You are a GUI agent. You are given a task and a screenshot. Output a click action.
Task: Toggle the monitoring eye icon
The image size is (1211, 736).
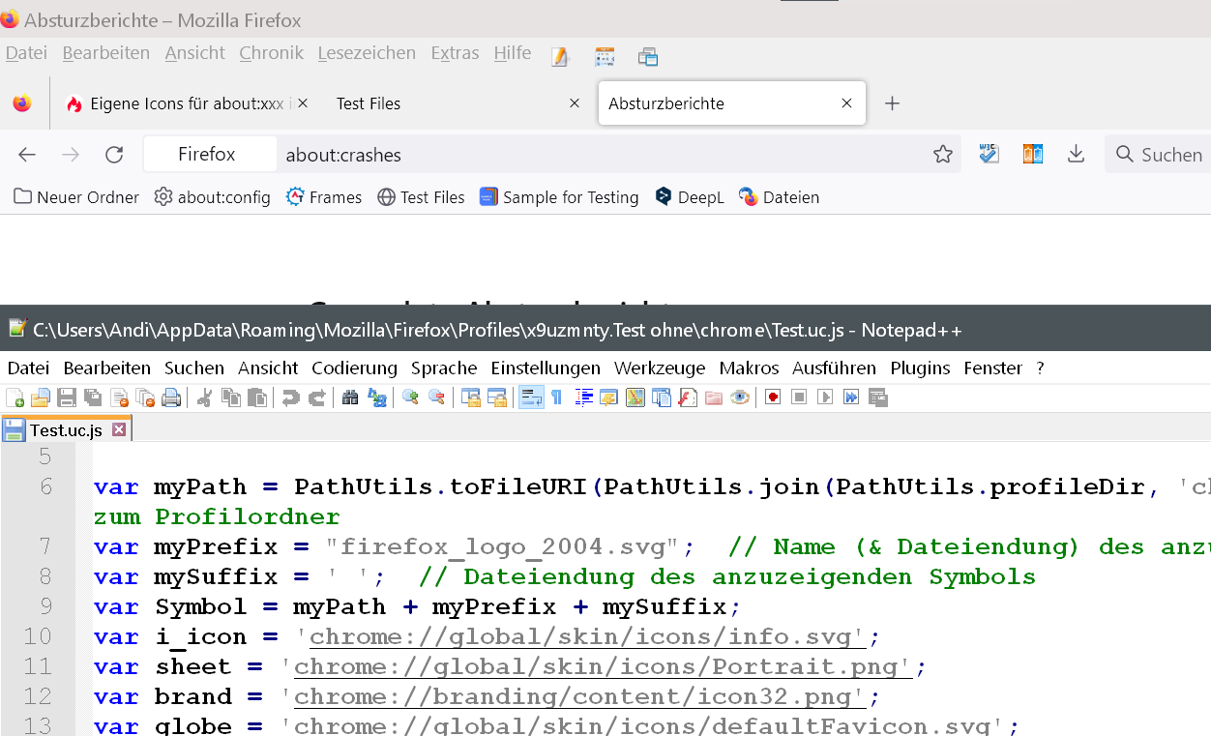pos(740,397)
